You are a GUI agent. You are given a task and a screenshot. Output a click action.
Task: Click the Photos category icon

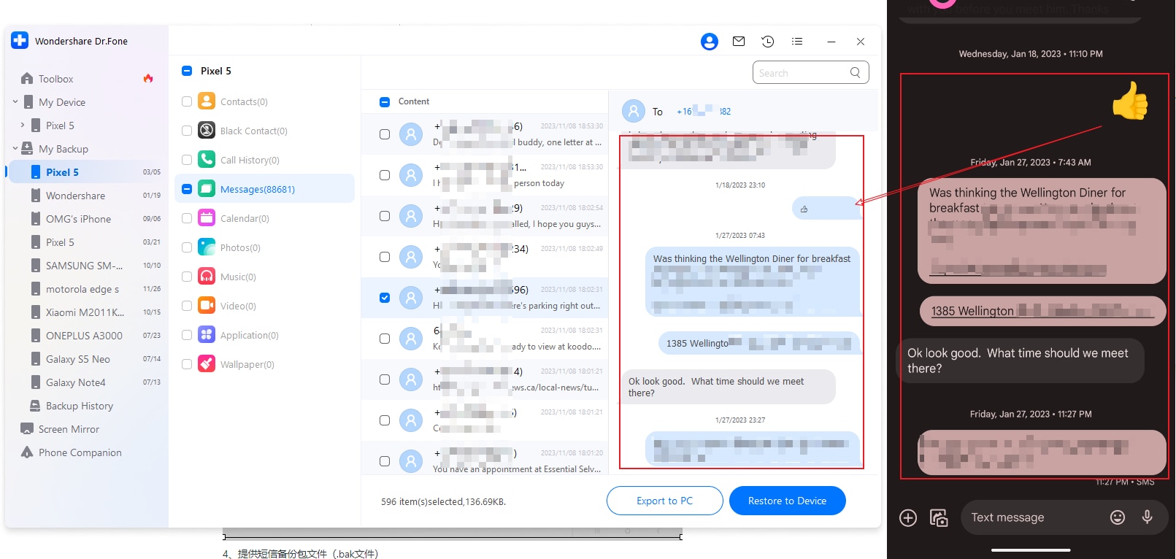pos(207,247)
